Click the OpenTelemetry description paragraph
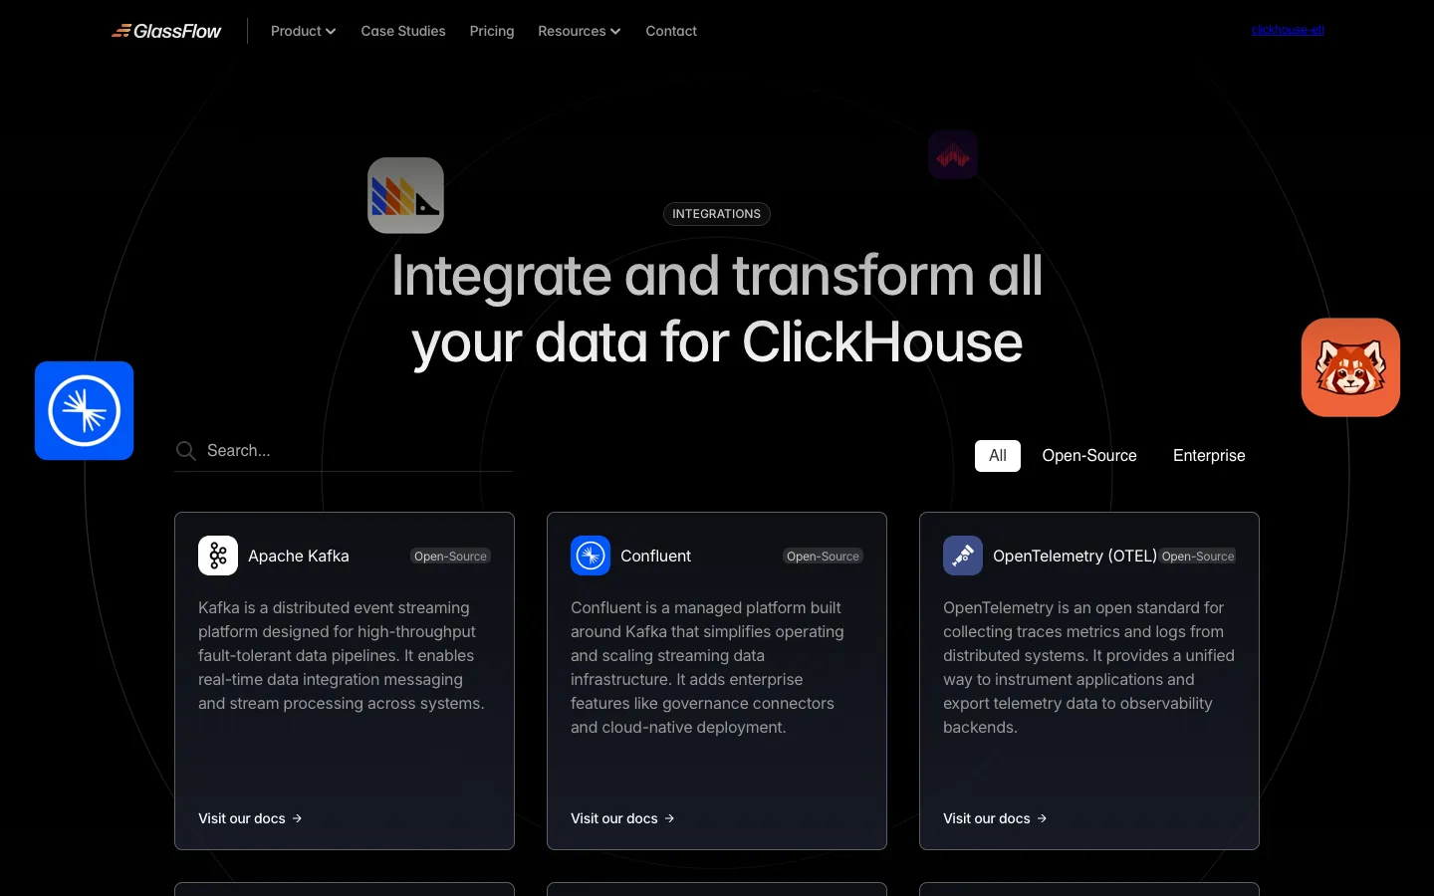The height and width of the screenshot is (896, 1434). (1088, 667)
